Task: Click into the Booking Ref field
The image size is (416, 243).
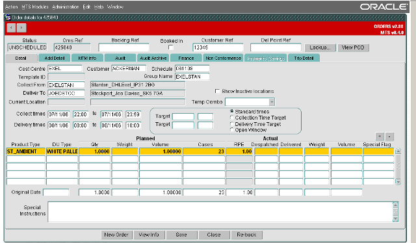Action: tap(123, 47)
